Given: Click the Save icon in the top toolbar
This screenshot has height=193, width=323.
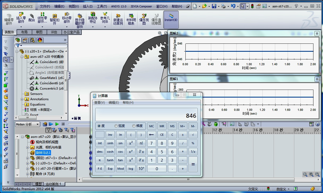Looking at the screenshot, I should click(x=214, y=6).
